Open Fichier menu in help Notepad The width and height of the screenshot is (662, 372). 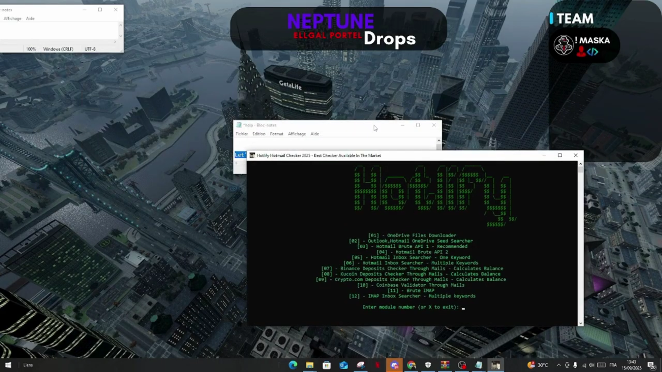[x=242, y=134]
